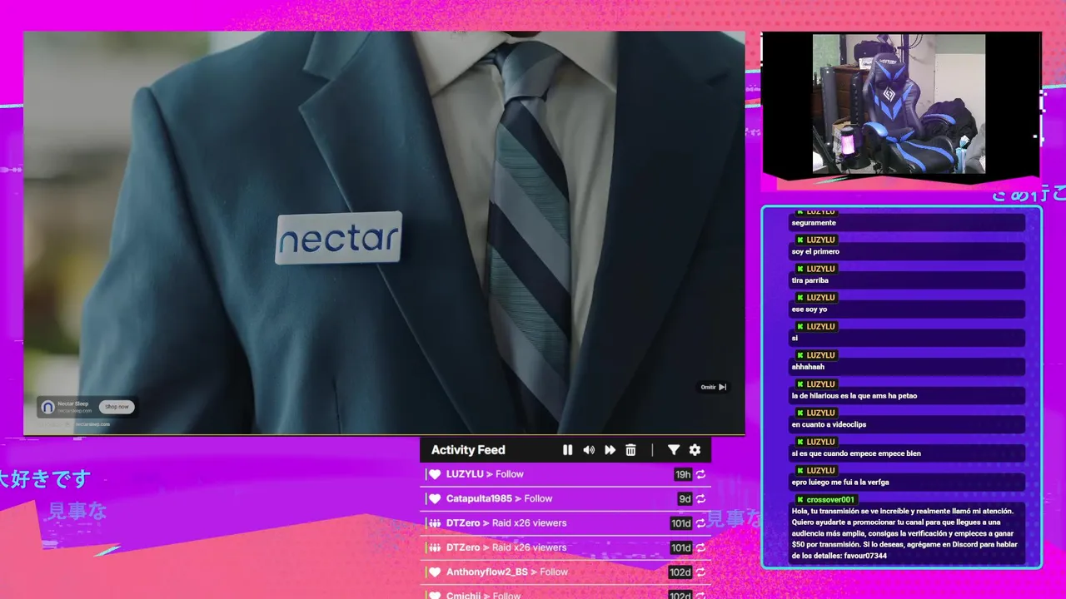This screenshot has width=1066, height=599.
Task: Click the Nectar Sleep advertiser name
Action: coord(72,403)
